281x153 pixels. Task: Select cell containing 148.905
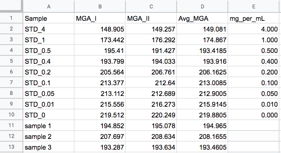pos(100,29)
